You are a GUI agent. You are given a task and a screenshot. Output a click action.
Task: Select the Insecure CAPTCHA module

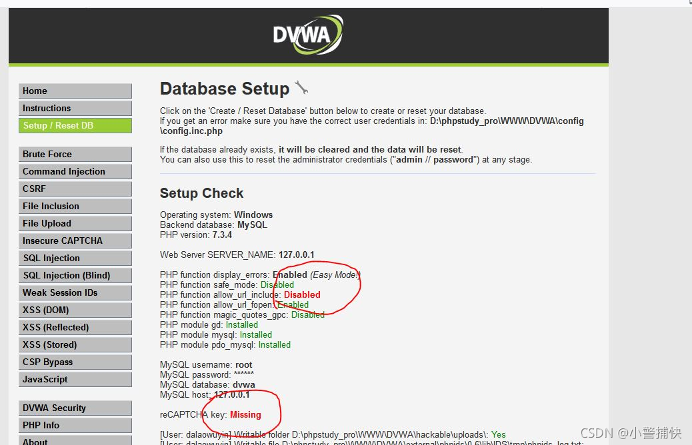75,240
